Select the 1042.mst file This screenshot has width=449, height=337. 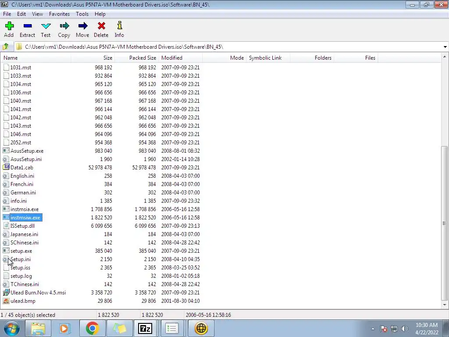(x=21, y=118)
